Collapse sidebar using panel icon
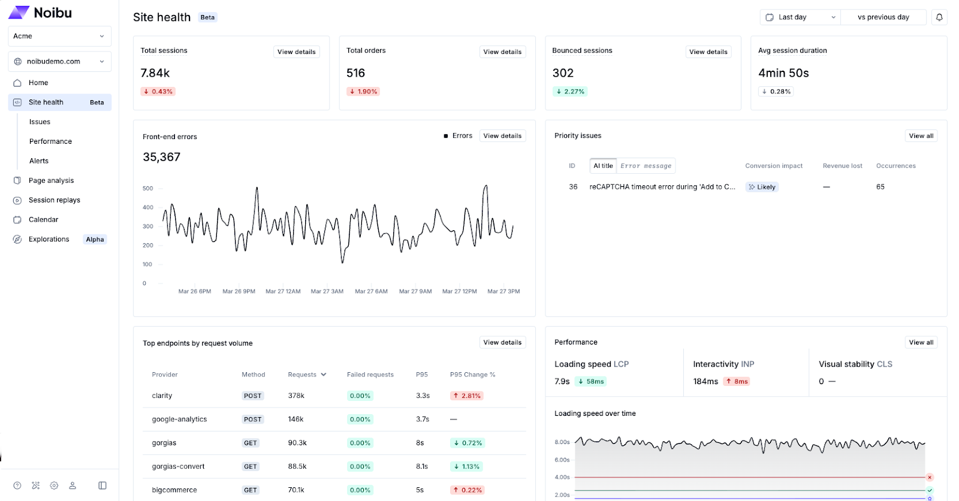 point(102,485)
